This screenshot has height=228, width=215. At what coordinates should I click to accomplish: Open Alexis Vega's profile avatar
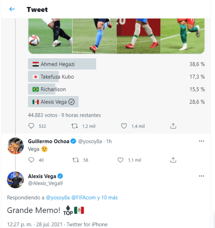click(15, 180)
